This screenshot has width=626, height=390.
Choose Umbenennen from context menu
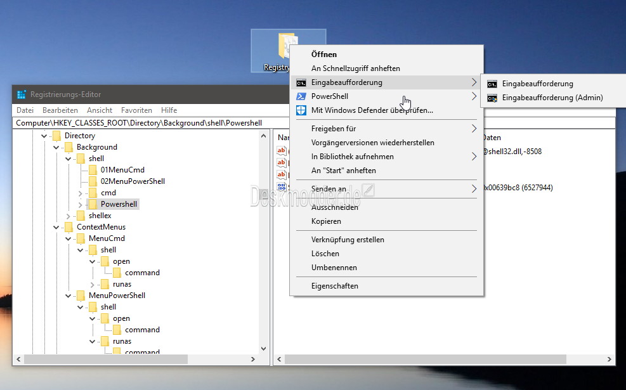tap(386, 268)
